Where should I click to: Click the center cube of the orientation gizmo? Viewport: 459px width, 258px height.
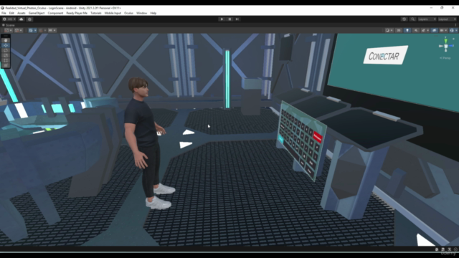coord(446,46)
